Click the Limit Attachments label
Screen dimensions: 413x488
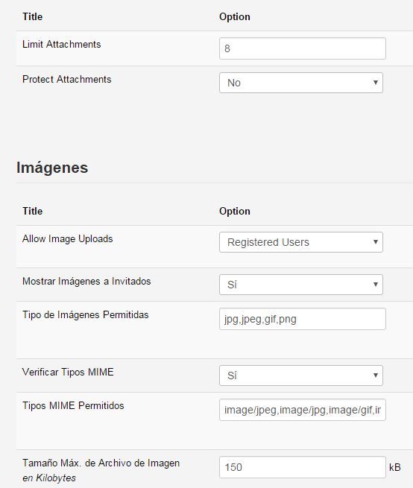point(62,44)
